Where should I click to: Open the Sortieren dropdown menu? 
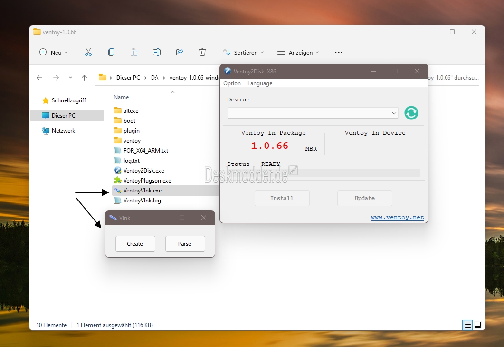(x=243, y=52)
